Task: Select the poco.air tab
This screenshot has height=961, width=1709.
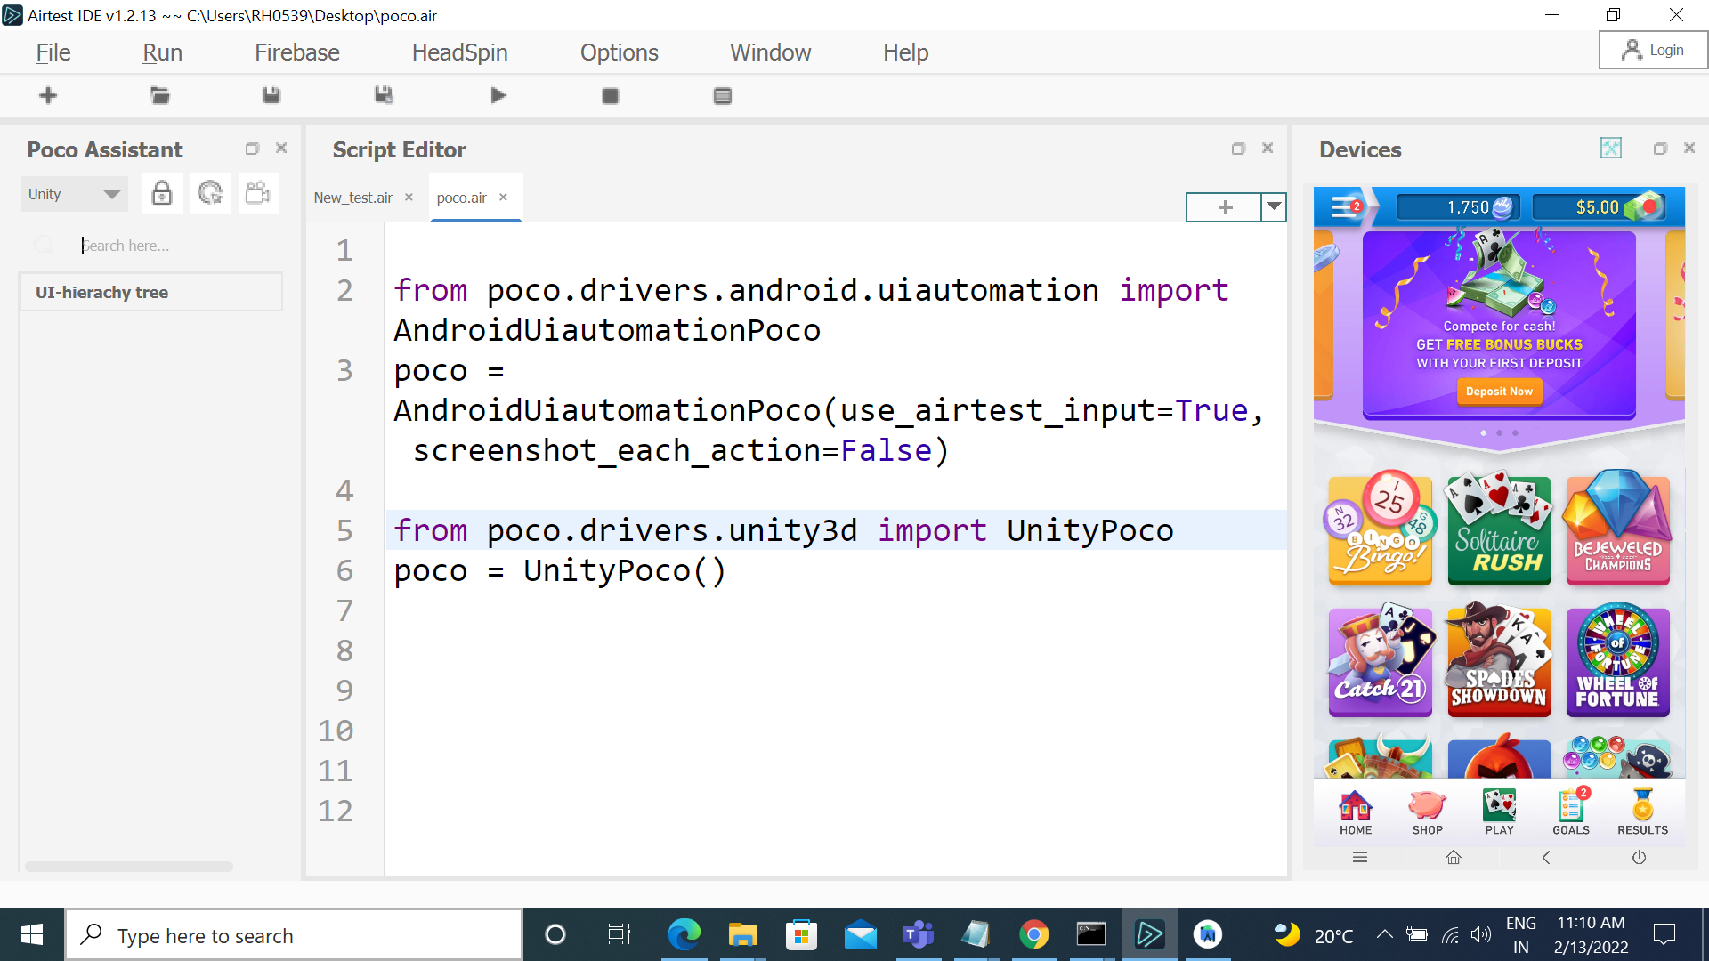Action: tap(462, 198)
